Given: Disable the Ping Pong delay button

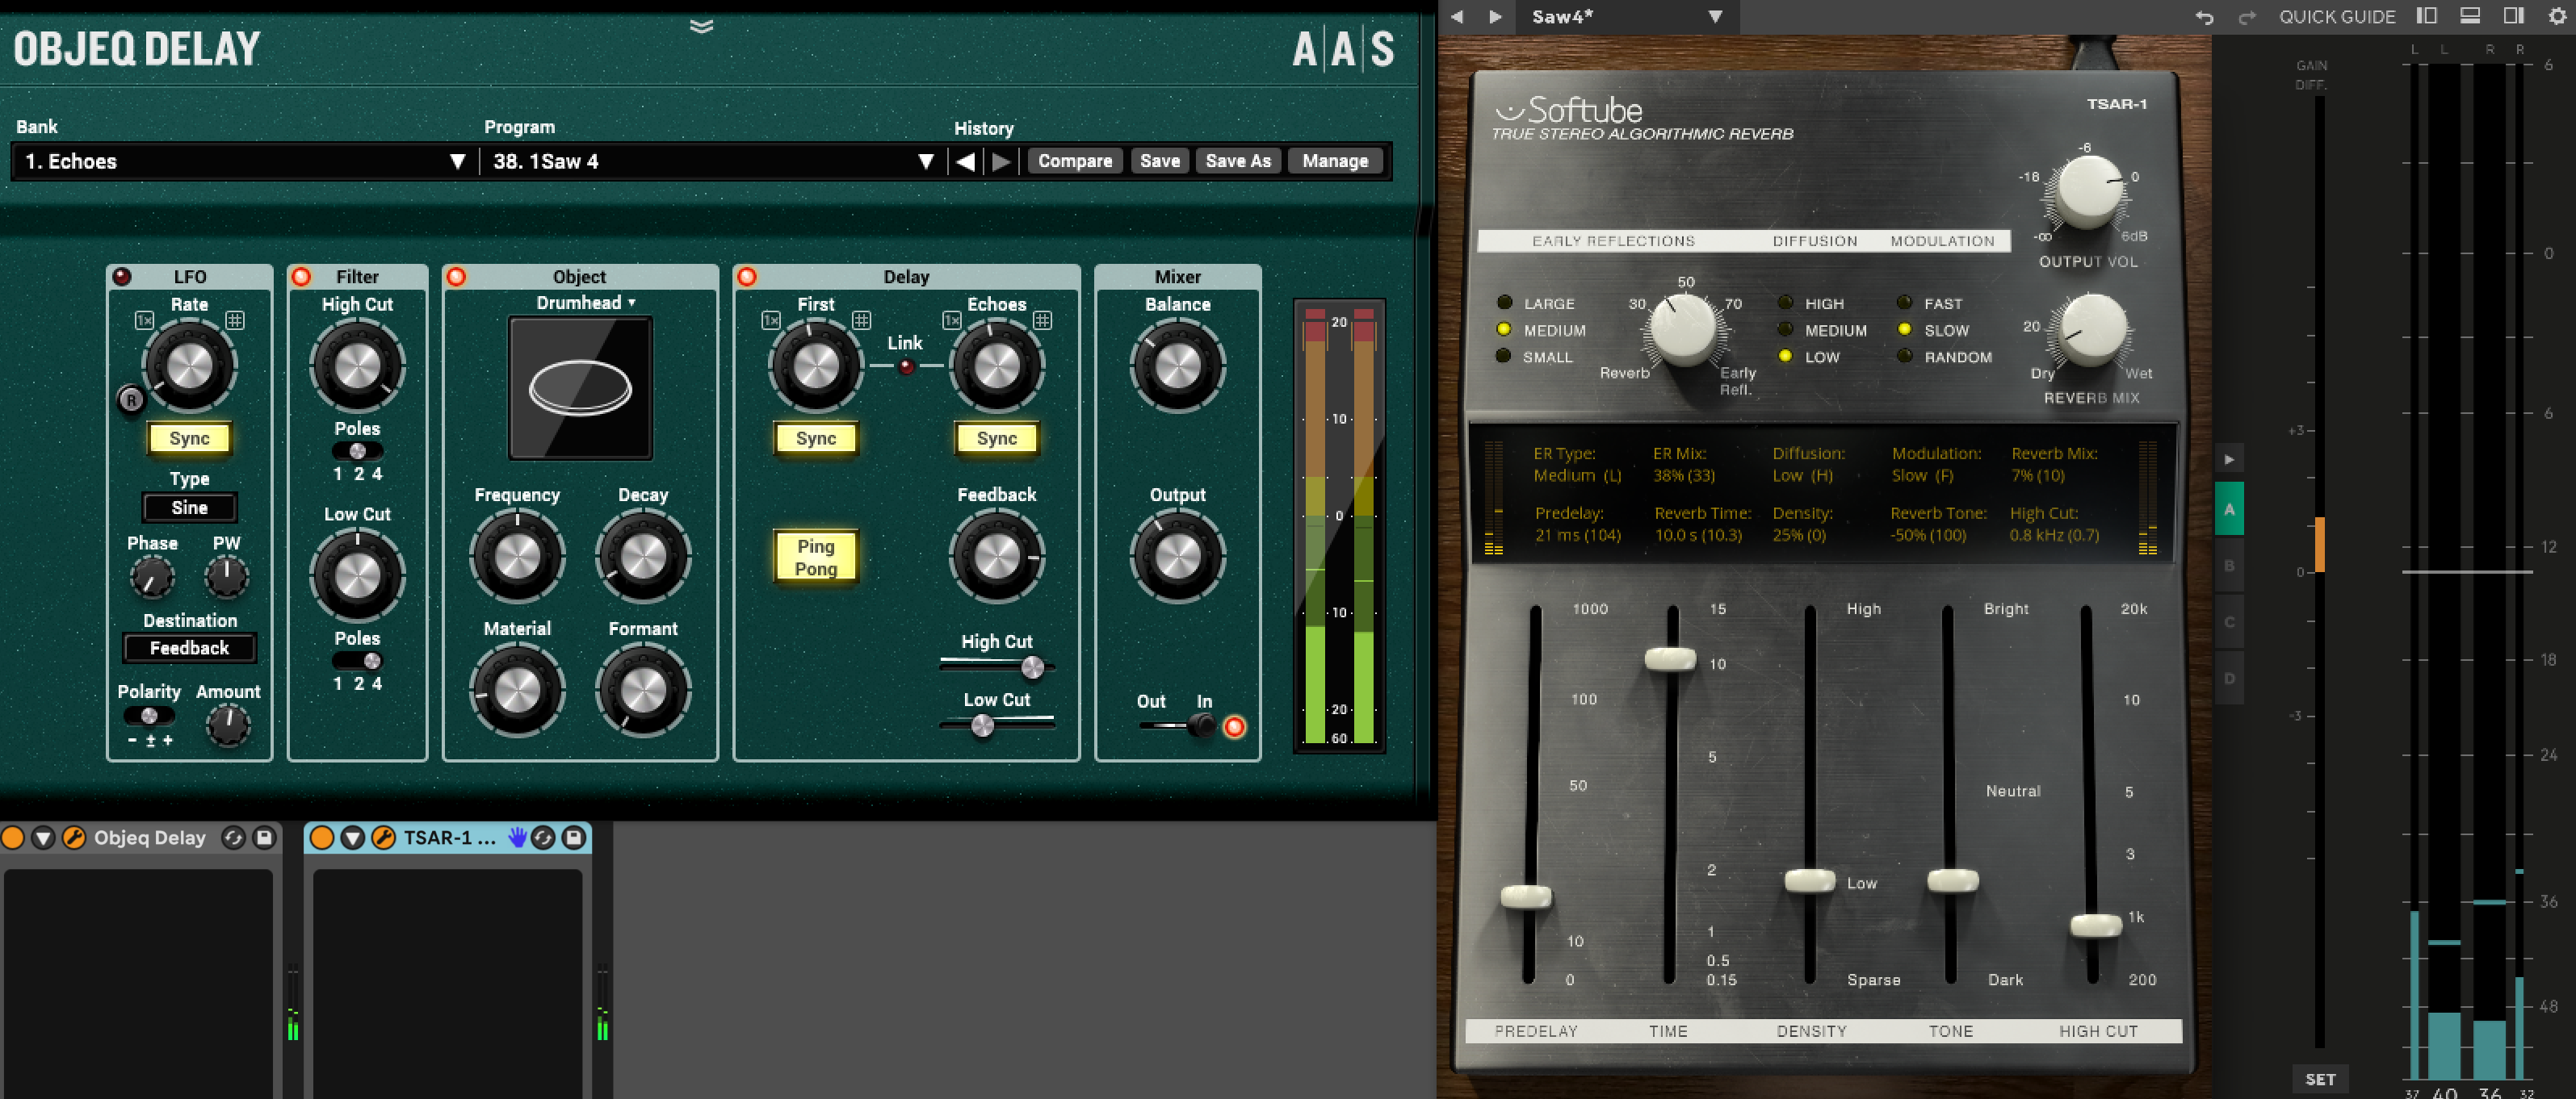Looking at the screenshot, I should click(815, 557).
